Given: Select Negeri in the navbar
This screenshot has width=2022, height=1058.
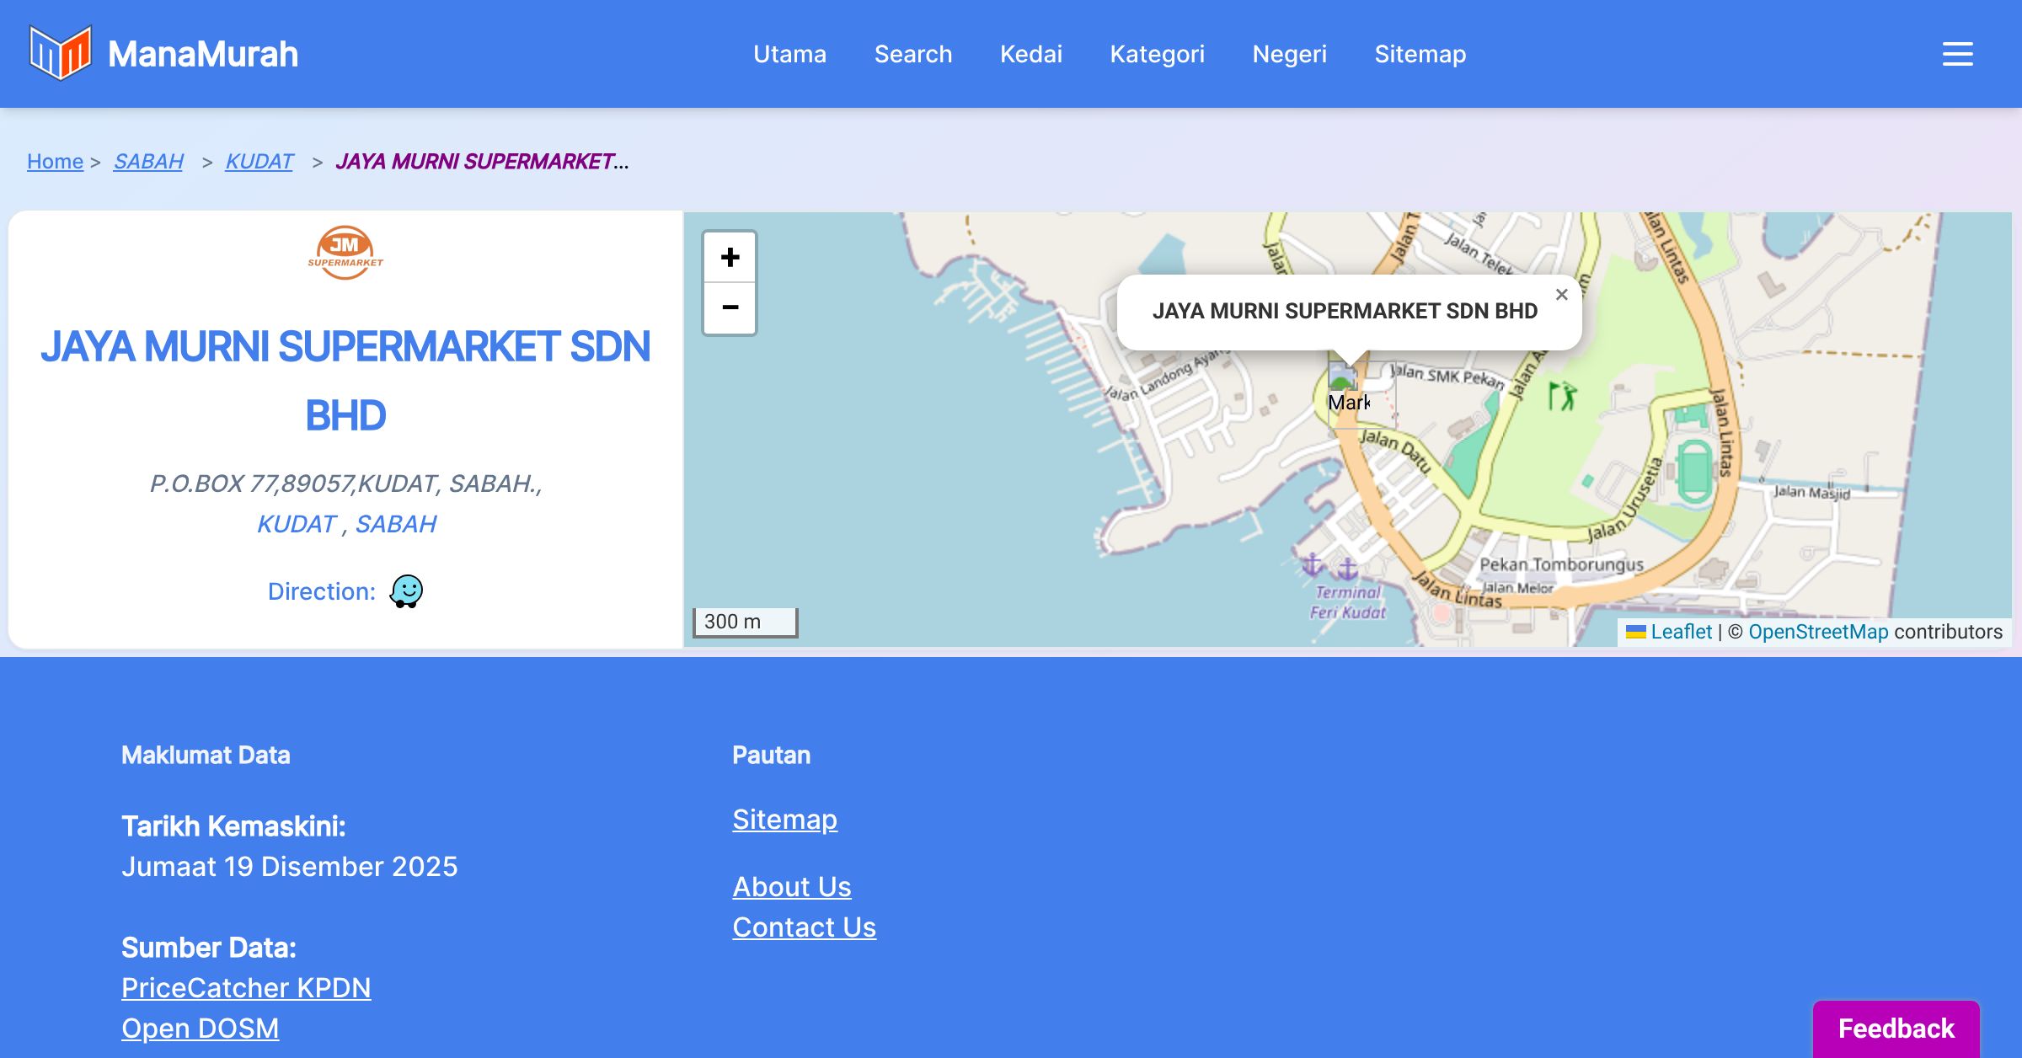Looking at the screenshot, I should click(1289, 54).
